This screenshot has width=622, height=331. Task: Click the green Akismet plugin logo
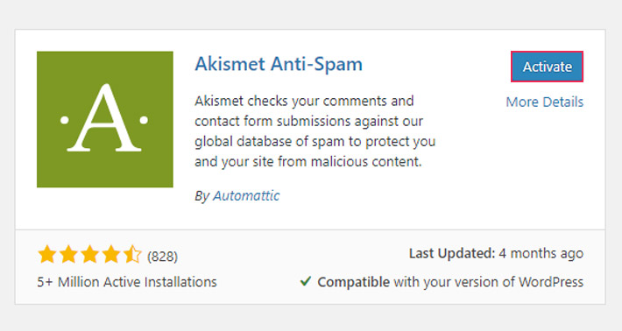(x=105, y=119)
